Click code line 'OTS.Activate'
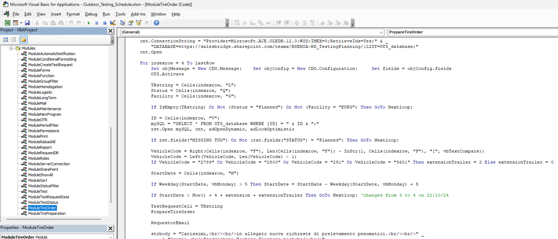Screen dimensions: 558x239 167,74
